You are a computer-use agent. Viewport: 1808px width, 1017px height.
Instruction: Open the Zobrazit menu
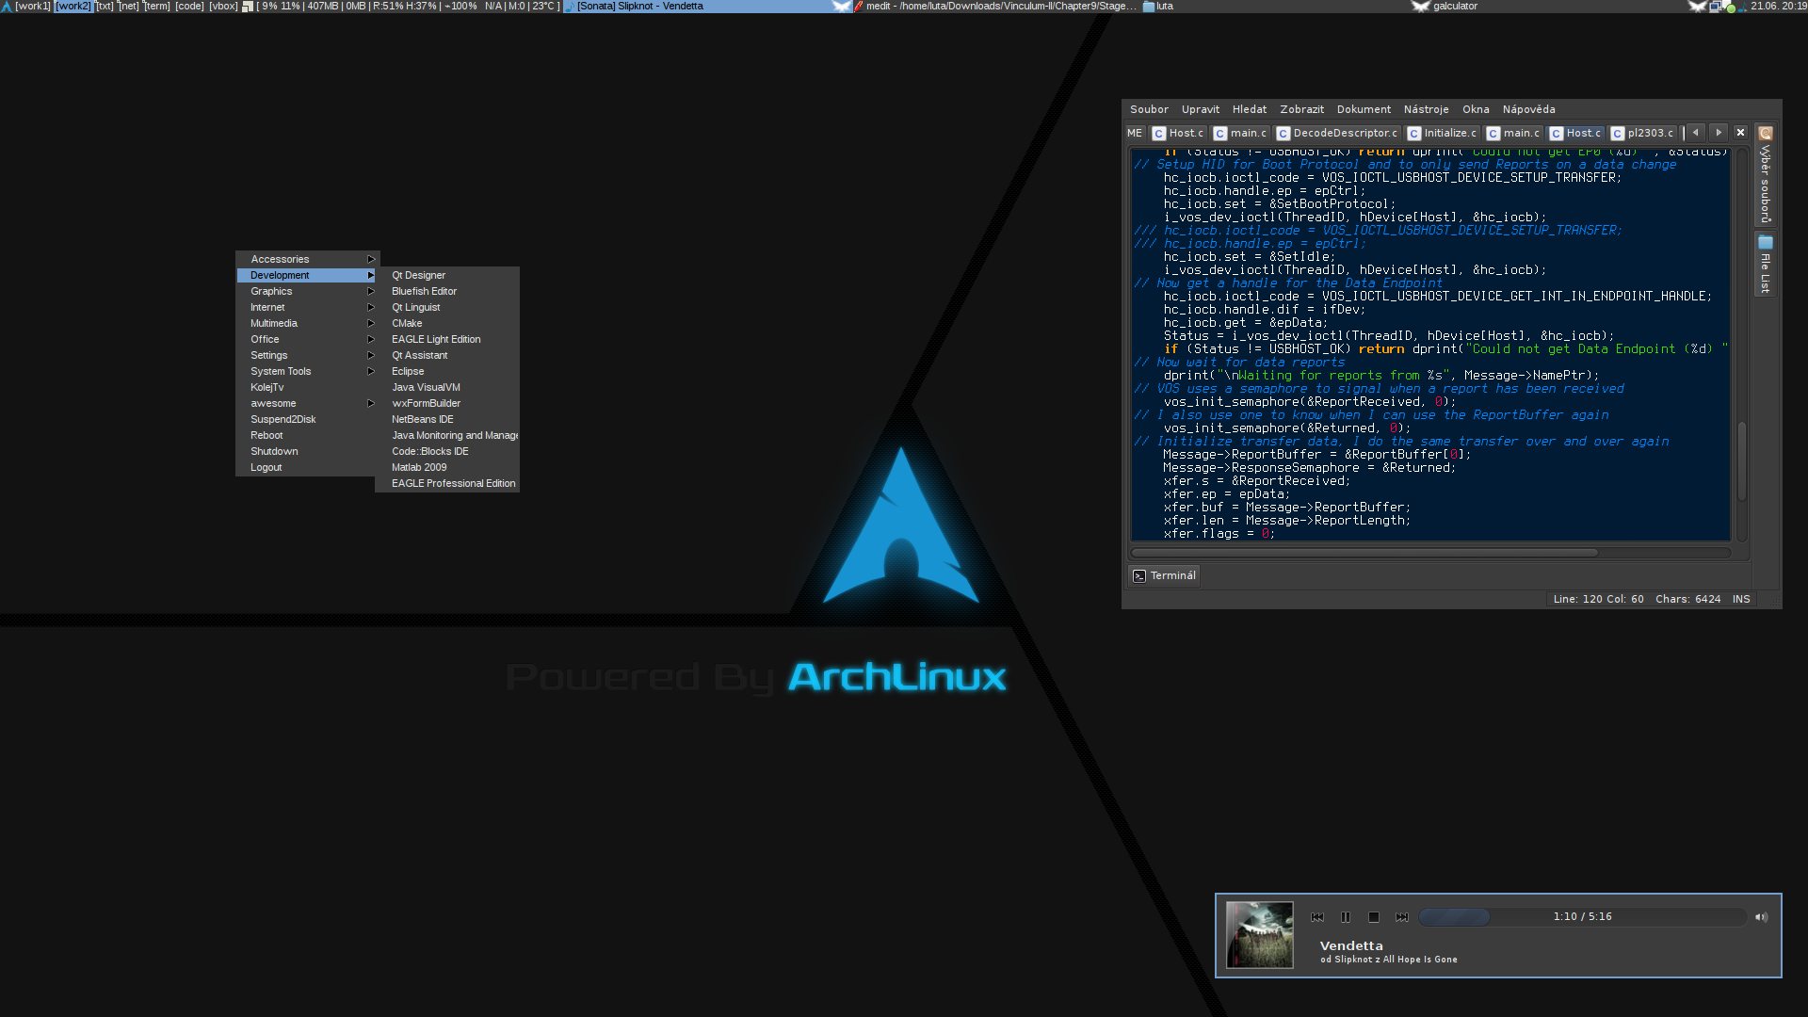click(1301, 109)
